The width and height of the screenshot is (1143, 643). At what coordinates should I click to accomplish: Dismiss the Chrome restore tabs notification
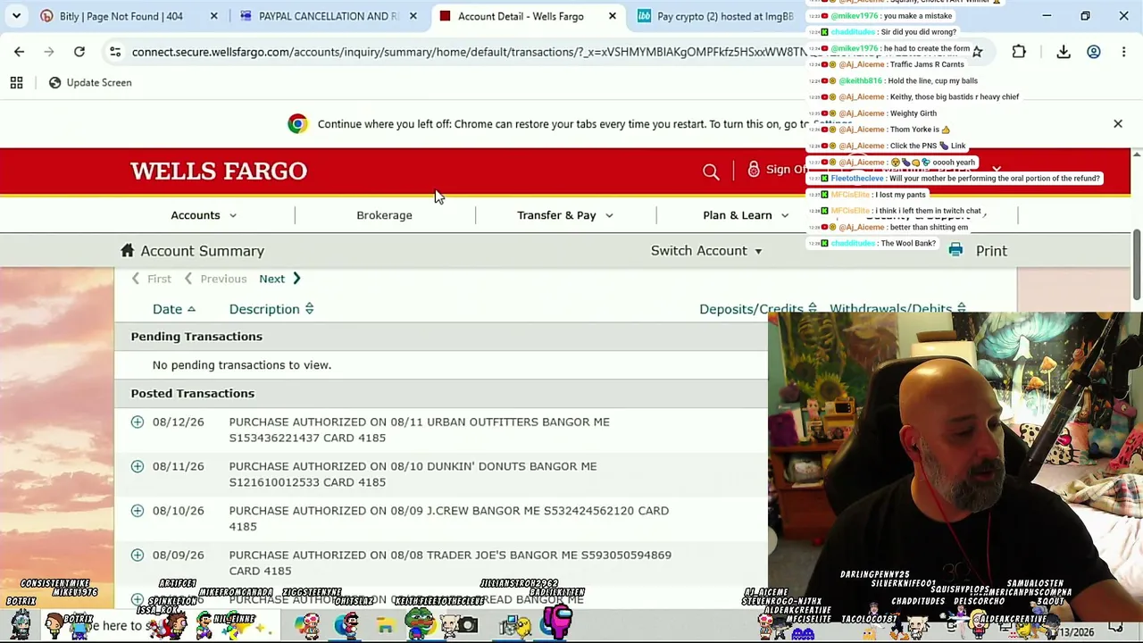[1117, 124]
